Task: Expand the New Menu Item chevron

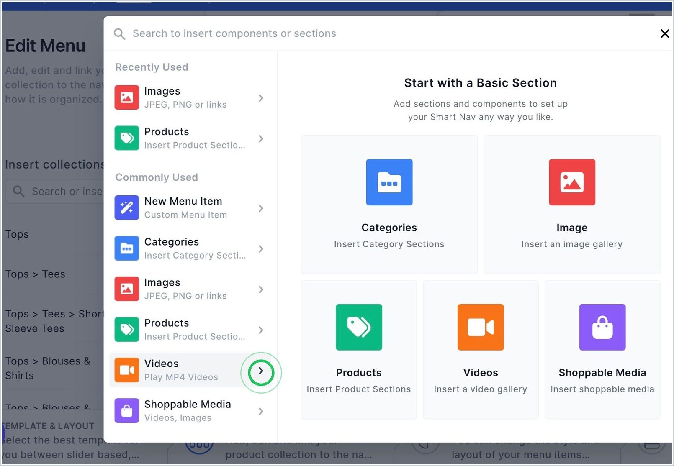Action: pyautogui.click(x=261, y=208)
